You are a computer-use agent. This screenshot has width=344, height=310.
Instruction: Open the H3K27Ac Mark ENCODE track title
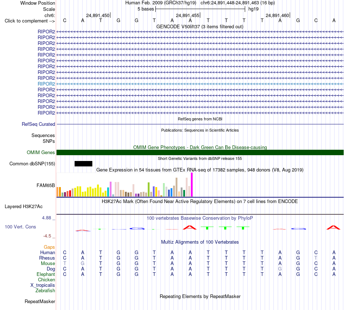[x=200, y=202]
